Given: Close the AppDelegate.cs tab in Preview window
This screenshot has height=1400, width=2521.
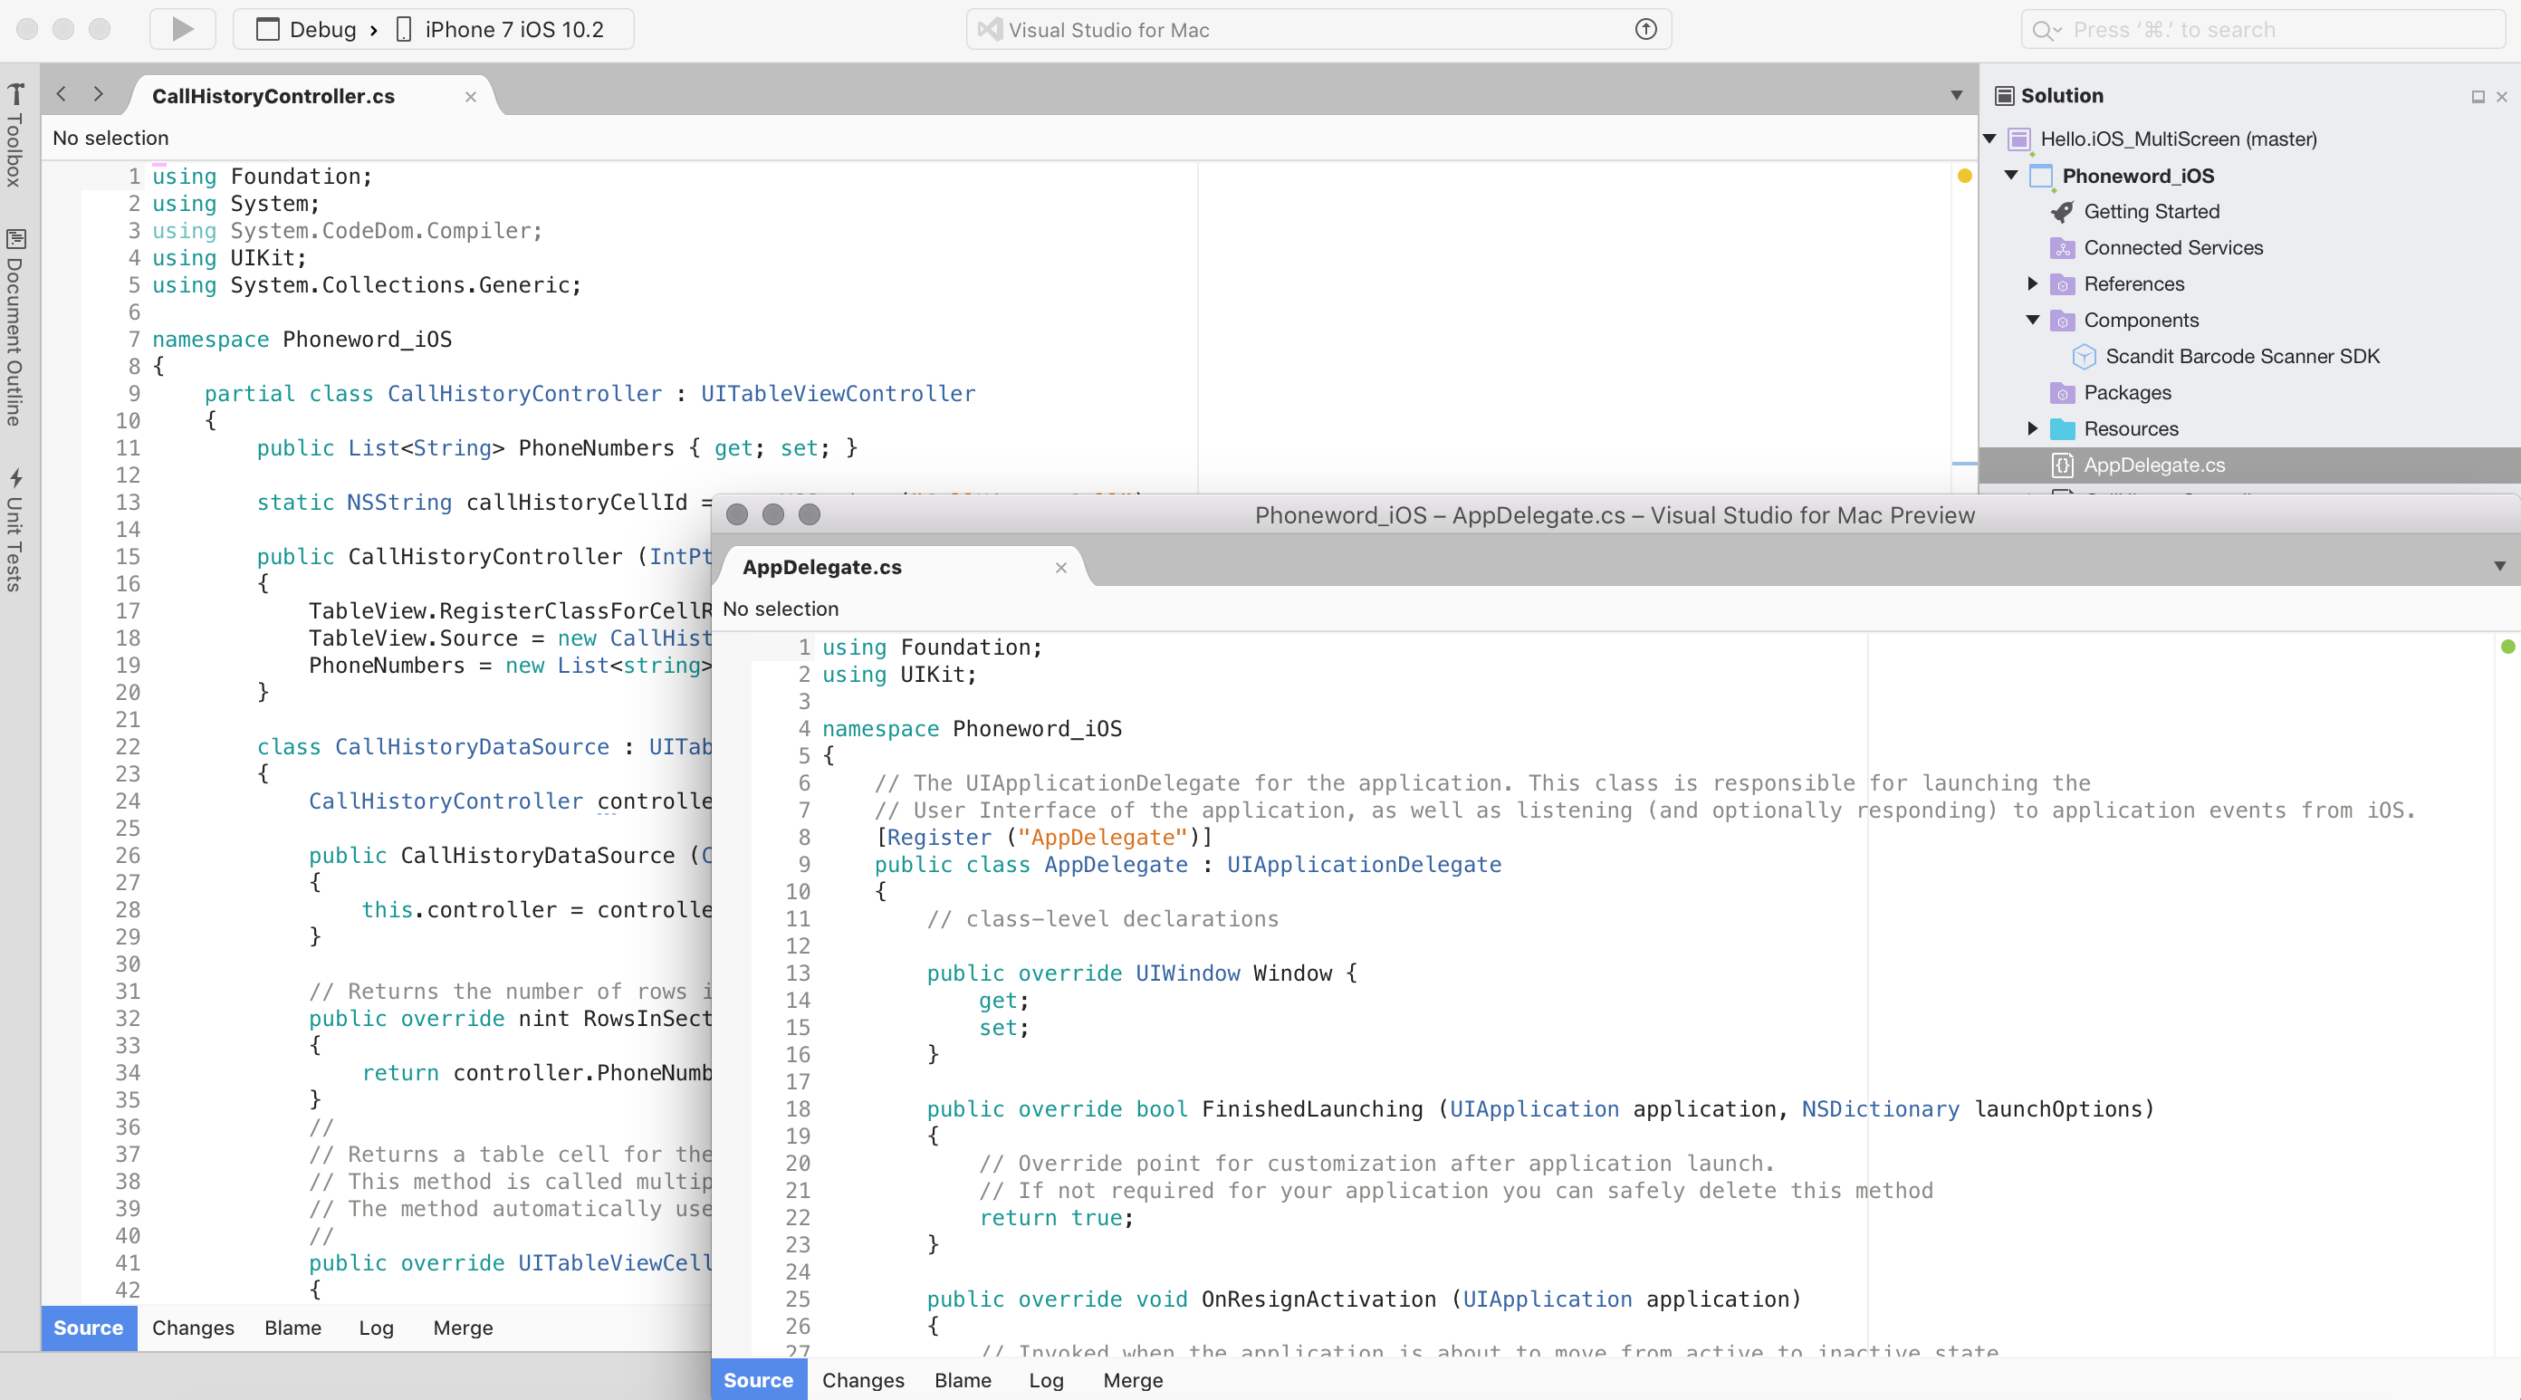Looking at the screenshot, I should [1061, 567].
